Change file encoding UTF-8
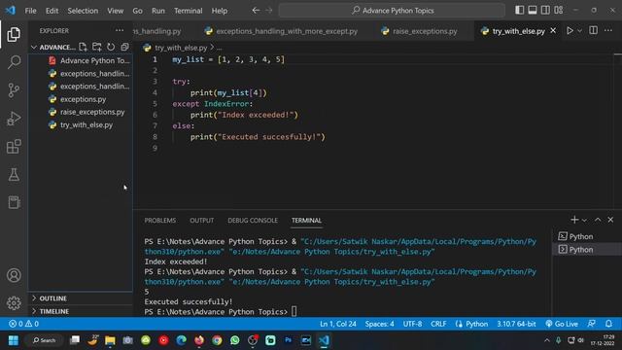This screenshot has height=350, width=622. (412, 324)
